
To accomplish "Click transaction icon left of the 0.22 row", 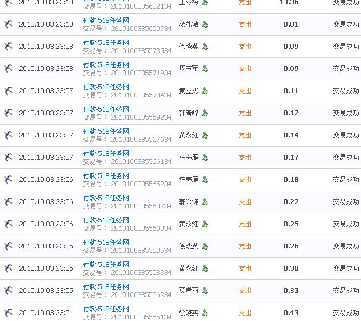I will pyautogui.click(x=9, y=202).
